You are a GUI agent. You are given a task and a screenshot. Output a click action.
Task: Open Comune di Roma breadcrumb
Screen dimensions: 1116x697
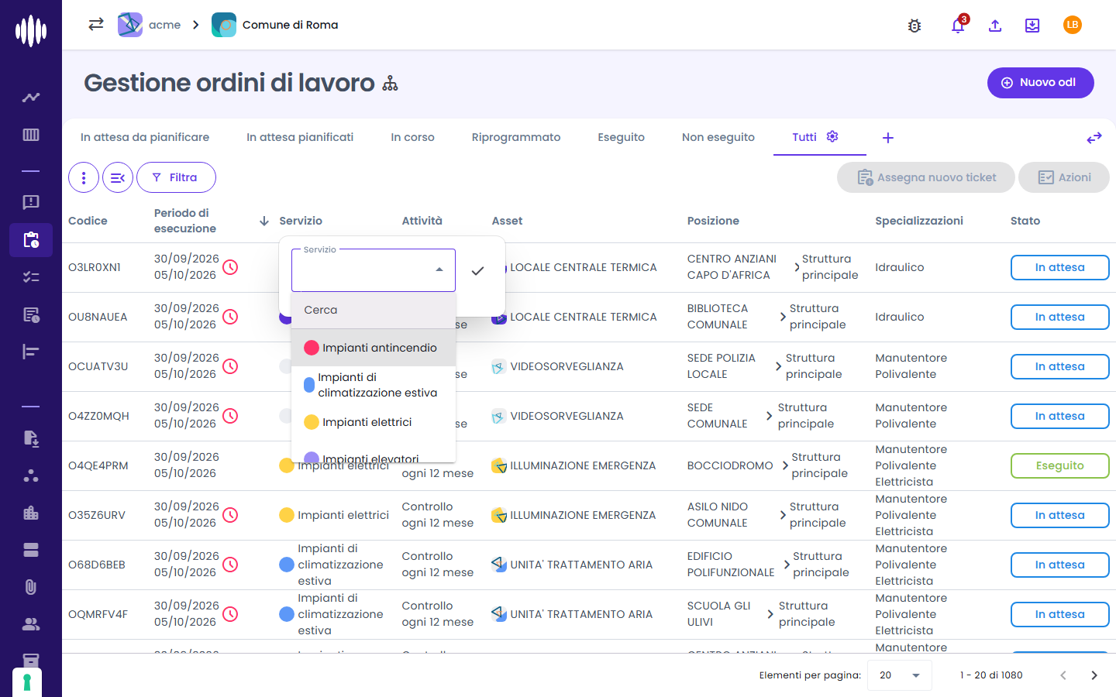point(275,25)
